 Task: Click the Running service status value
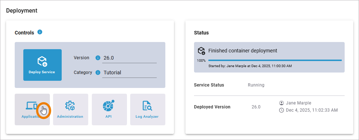256,85
